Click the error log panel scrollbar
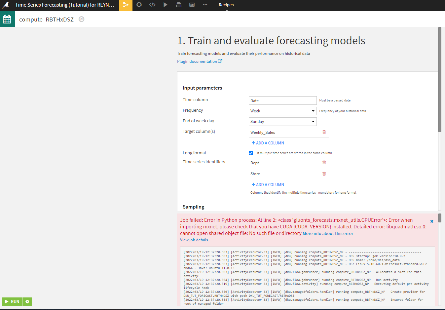The image size is (445, 310). coord(440,218)
